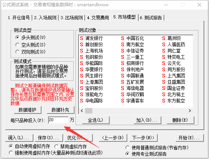The height and width of the screenshot is (159, 209).
Task: Select 华夏银行 stock entry
Action: pyautogui.click(x=91, y=69)
